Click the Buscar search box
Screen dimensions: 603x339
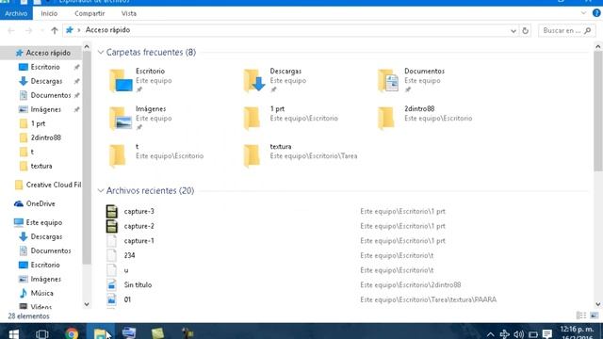click(x=566, y=30)
